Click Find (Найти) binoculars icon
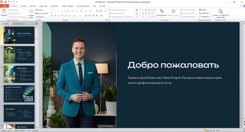Viewport: 245px width, 132px height. pyautogui.click(x=200, y=10)
